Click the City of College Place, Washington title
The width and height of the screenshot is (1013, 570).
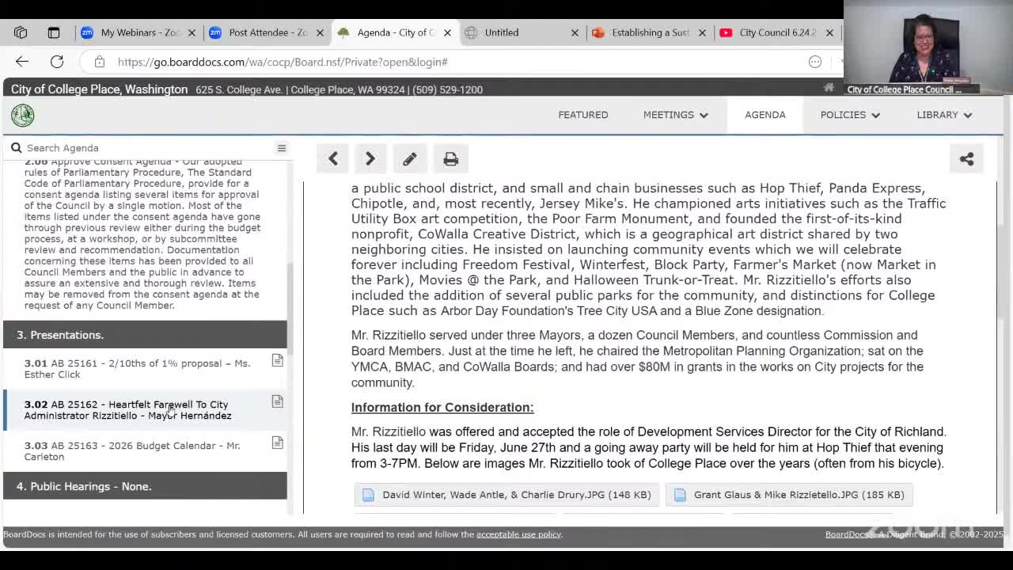click(100, 89)
